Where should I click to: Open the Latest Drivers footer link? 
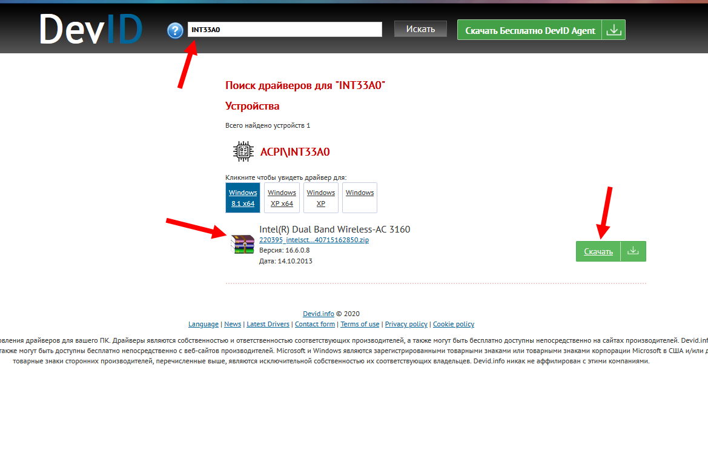click(x=268, y=324)
